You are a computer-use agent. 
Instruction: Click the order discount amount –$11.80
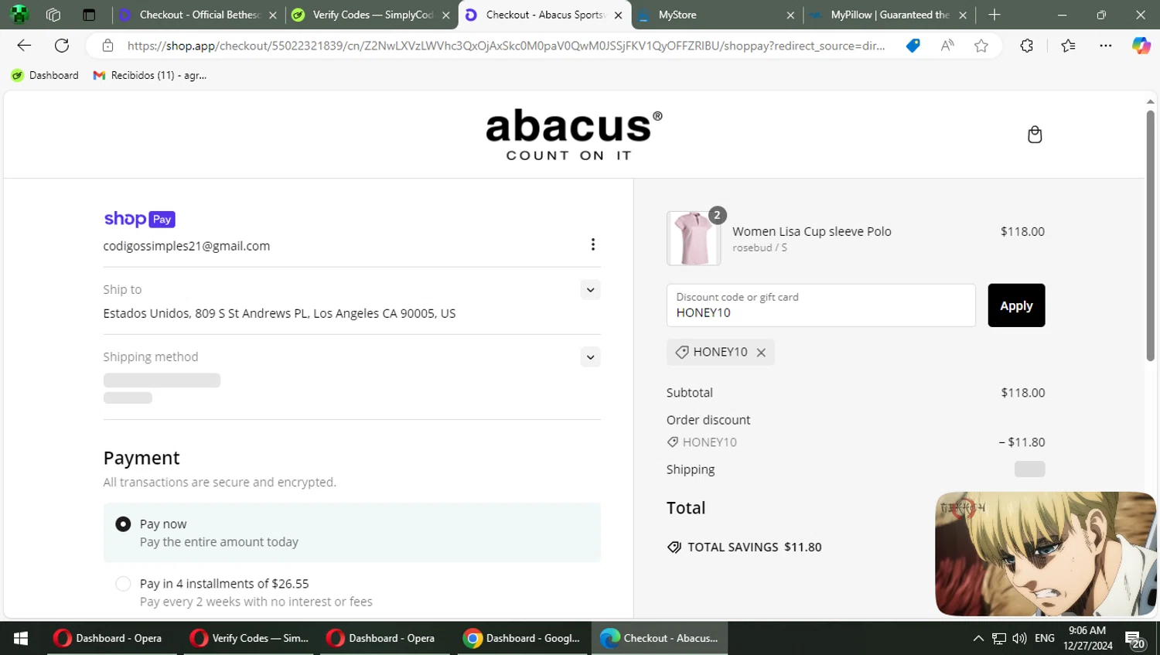click(1022, 442)
